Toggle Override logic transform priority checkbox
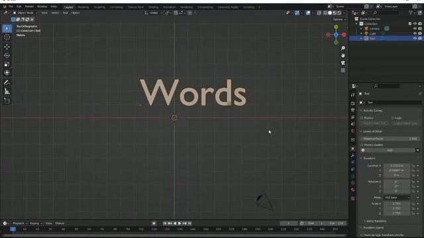Image resolution: width=424 pixels, height=238 pixels. coord(362,235)
